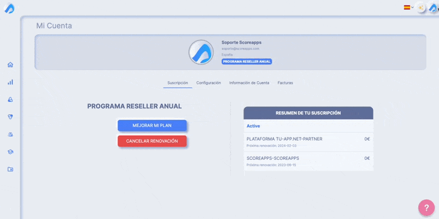Click the CANCELAR RENOVACIÓN button

point(152,141)
